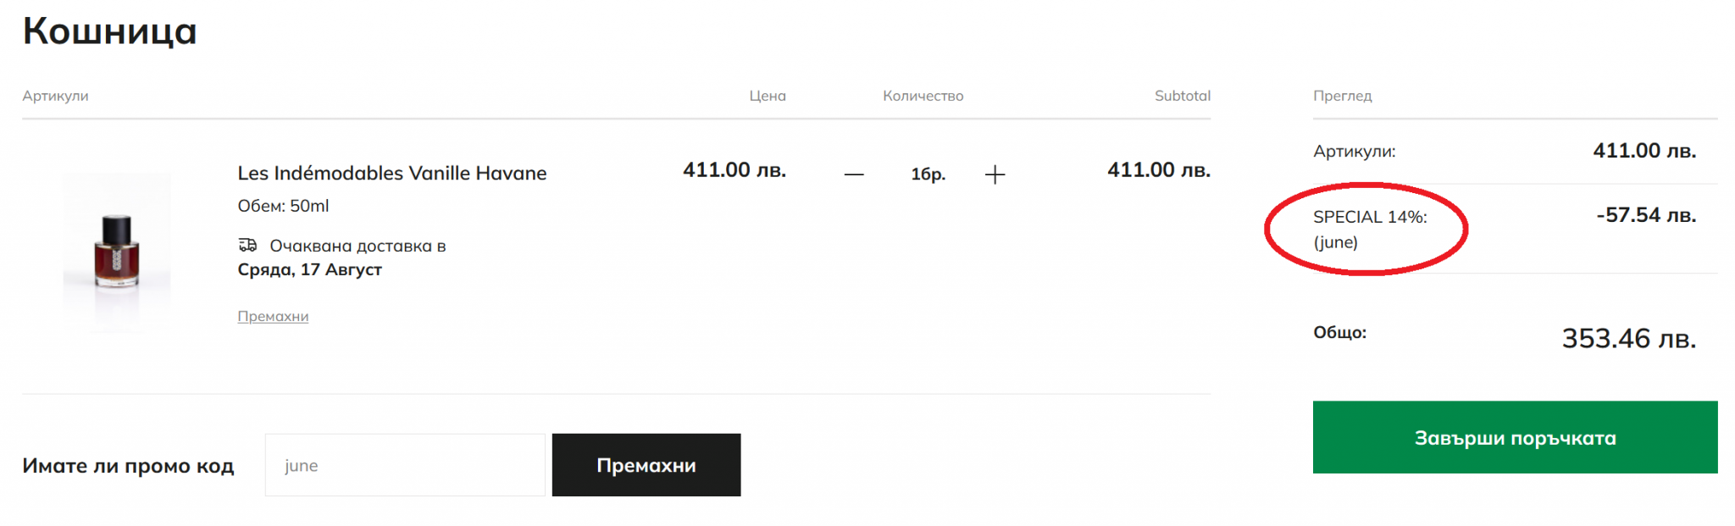Increase quantity with the plus icon
Screen dimensions: 1735x526
click(995, 174)
